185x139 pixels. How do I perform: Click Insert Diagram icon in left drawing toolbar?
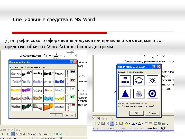pyautogui.click(x=16, y=134)
